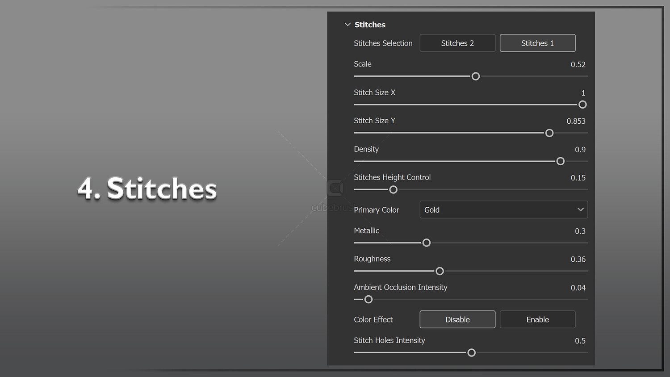
Task: Click the Metallic parameter label
Action: [x=367, y=230]
